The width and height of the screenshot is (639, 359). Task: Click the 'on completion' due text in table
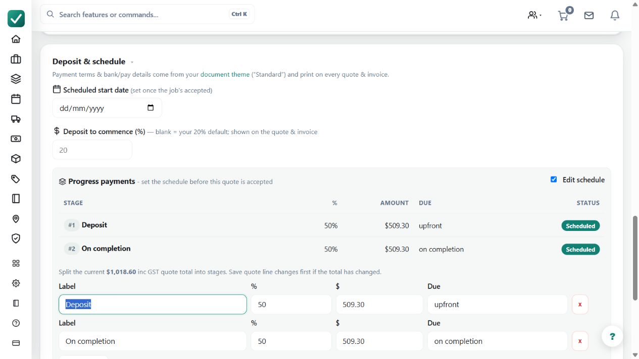click(x=441, y=249)
